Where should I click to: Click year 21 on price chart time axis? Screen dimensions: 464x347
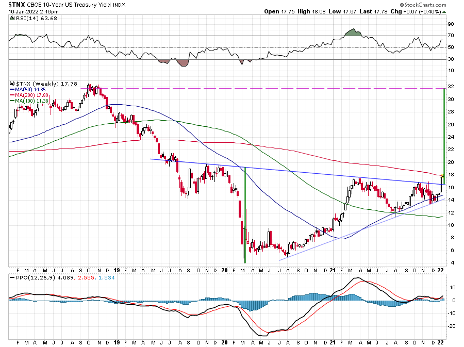pyautogui.click(x=333, y=270)
